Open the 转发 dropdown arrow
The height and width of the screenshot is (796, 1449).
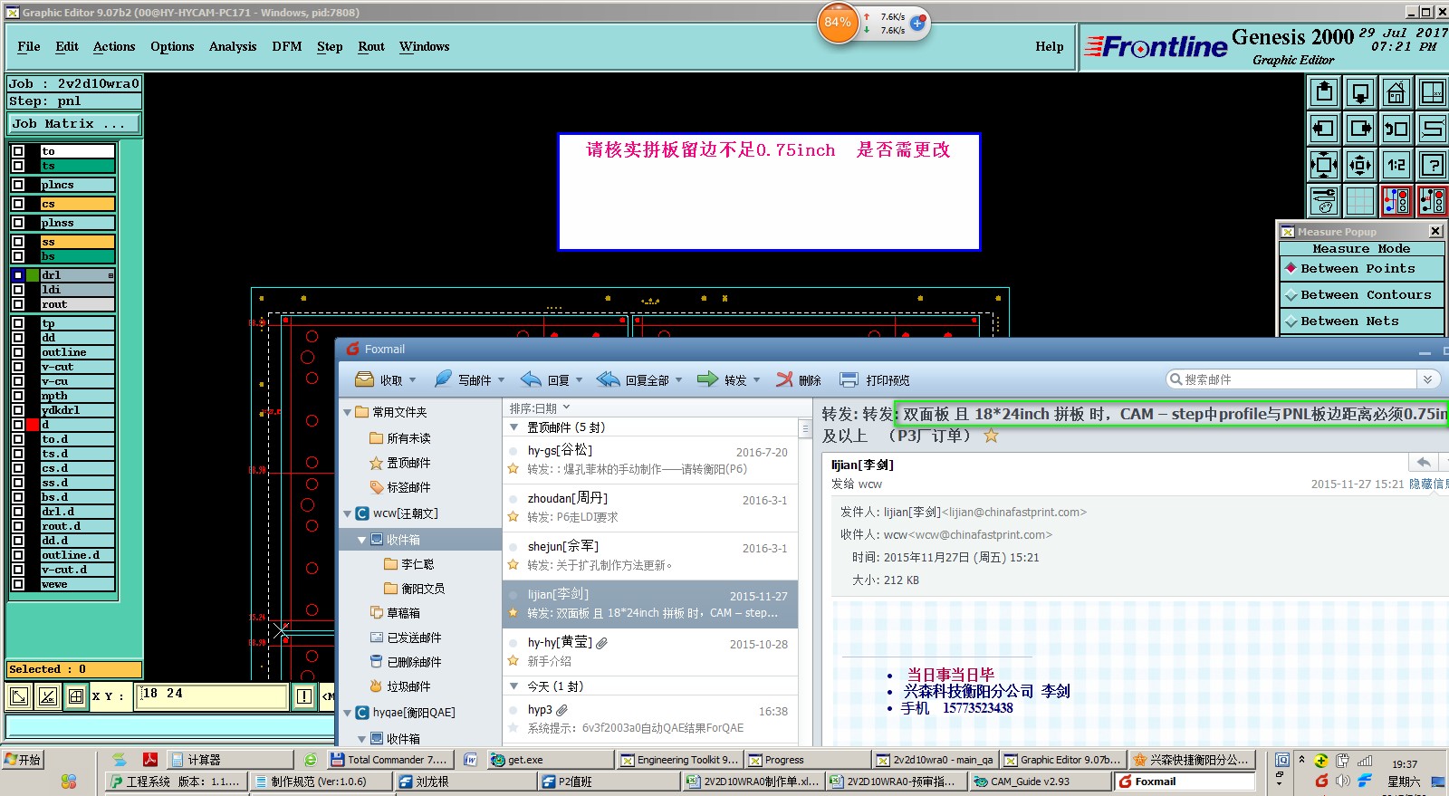coord(757,380)
